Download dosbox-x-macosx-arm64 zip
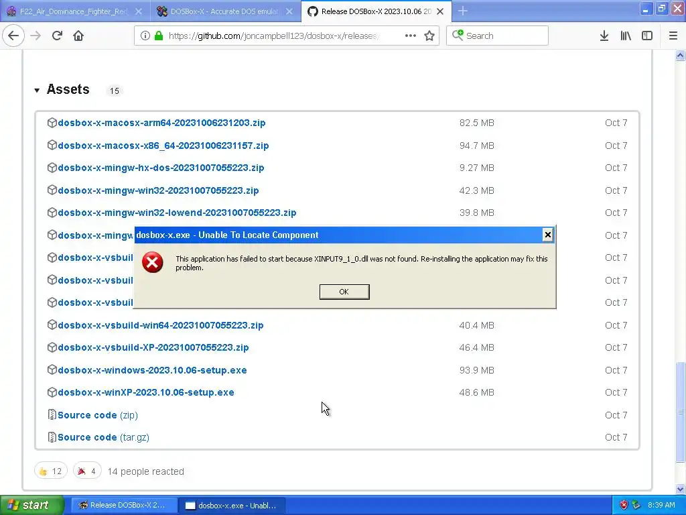The image size is (686, 515). (x=161, y=123)
